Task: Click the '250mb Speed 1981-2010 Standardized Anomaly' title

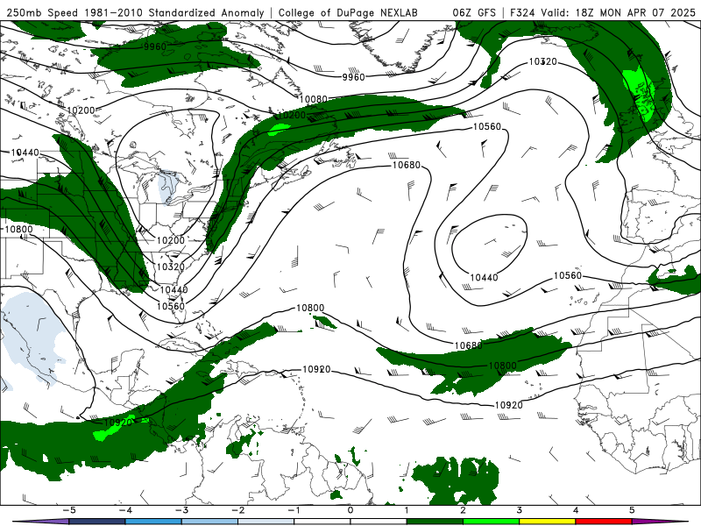Action: [x=136, y=12]
